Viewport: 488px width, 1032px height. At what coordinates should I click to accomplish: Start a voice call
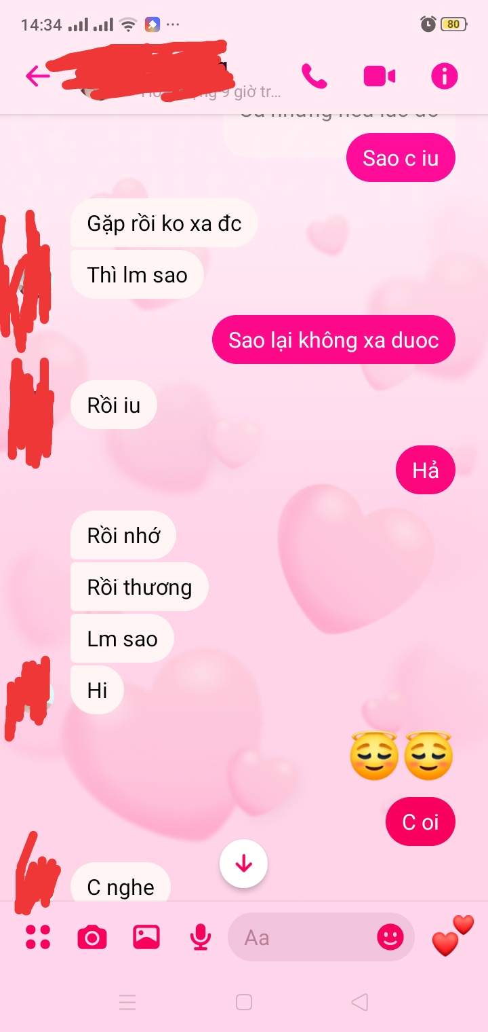pos(314,76)
